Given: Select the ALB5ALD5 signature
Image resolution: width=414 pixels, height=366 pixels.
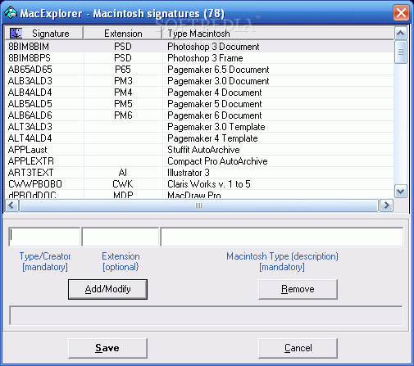Looking at the screenshot, I should [x=30, y=104].
